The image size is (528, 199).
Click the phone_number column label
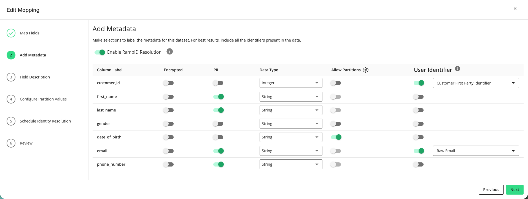click(x=111, y=164)
